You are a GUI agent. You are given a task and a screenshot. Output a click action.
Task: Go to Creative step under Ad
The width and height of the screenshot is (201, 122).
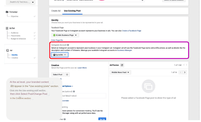pos(15,58)
